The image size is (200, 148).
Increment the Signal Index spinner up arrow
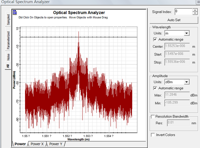[195, 10]
